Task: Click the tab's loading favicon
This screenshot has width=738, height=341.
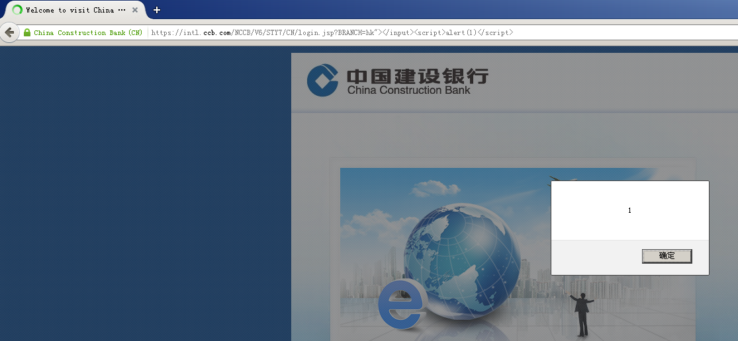Action: (17, 10)
